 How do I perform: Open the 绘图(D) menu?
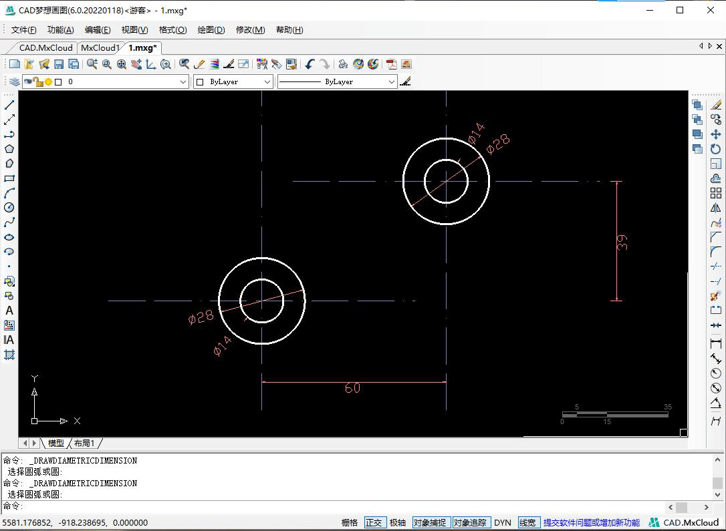tap(211, 30)
